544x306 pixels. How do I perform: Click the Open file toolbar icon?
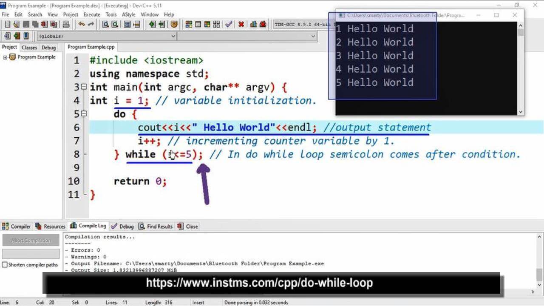coord(17,24)
